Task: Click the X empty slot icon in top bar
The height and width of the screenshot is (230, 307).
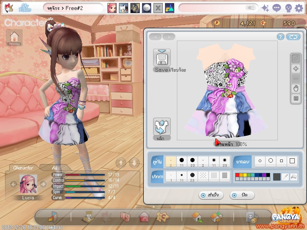Action: (158, 8)
